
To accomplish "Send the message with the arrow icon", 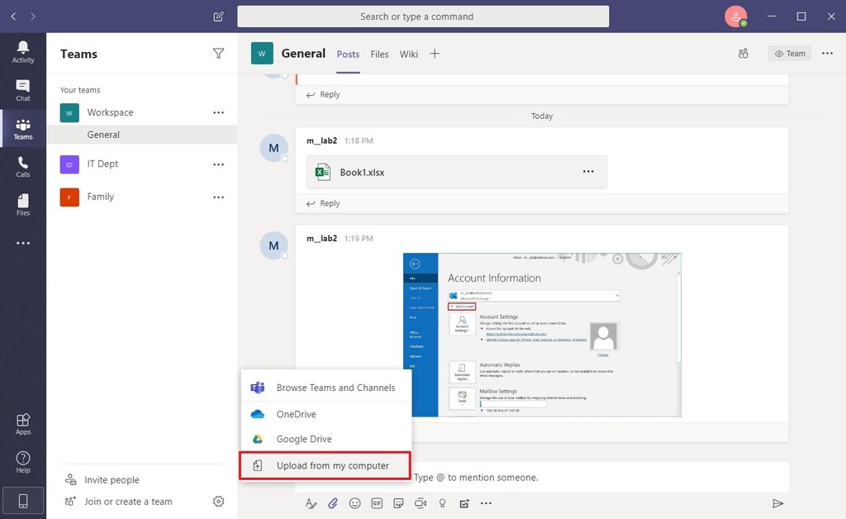I will tap(777, 502).
